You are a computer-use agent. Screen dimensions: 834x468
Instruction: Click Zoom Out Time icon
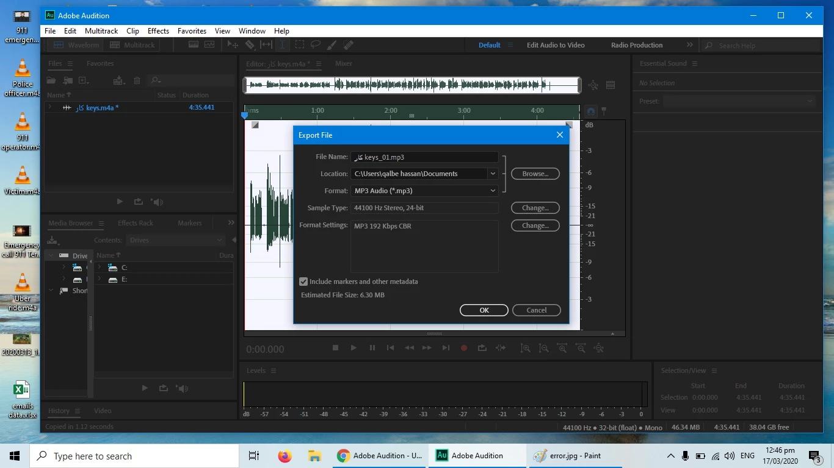[x=581, y=348]
